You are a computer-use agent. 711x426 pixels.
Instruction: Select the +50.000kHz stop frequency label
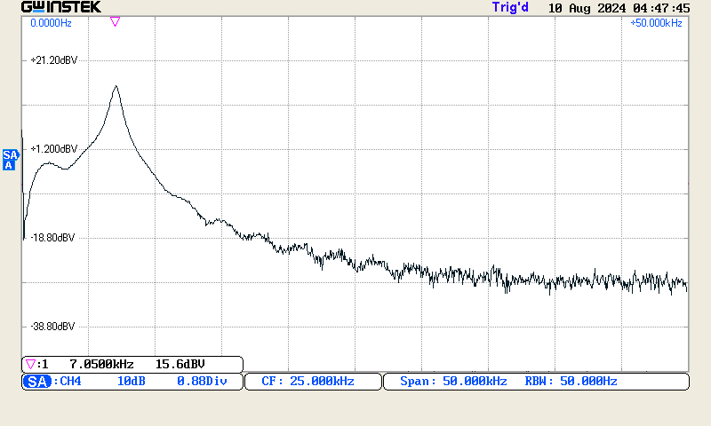pyautogui.click(x=656, y=23)
